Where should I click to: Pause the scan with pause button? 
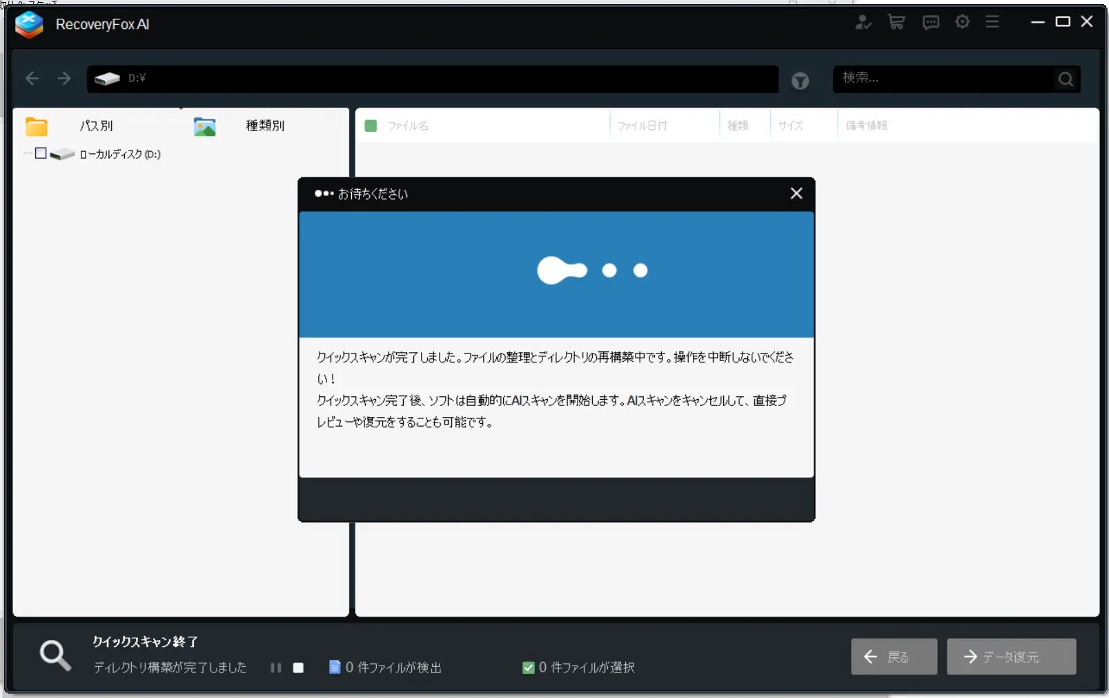275,668
